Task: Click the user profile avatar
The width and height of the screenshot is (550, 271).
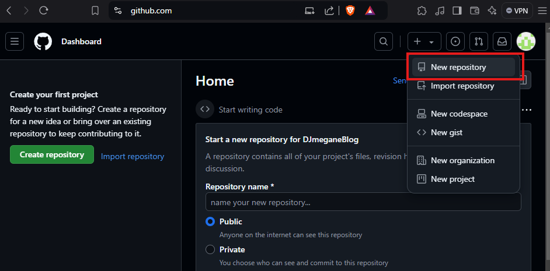Action: tap(525, 41)
